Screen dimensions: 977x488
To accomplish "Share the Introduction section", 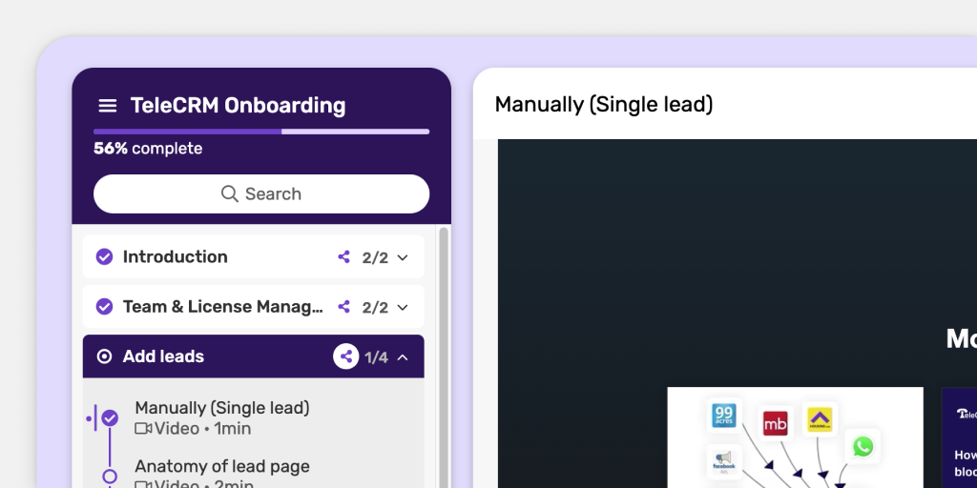I will [343, 256].
